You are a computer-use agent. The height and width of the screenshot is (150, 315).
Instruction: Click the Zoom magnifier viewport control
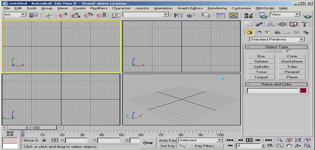280,140
